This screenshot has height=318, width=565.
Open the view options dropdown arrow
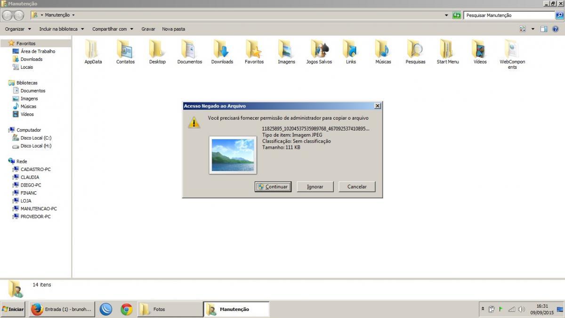[533, 29]
